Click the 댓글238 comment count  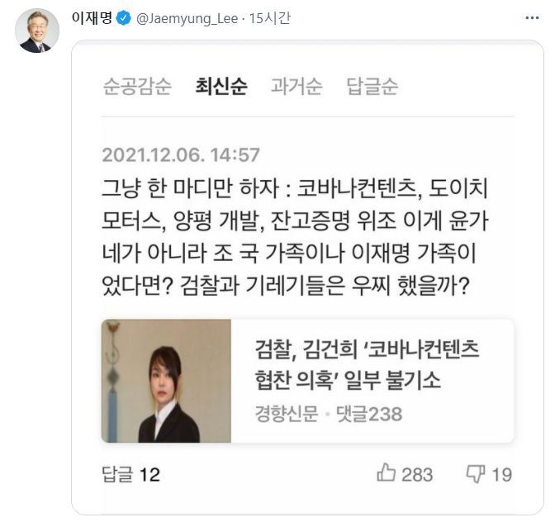369,414
